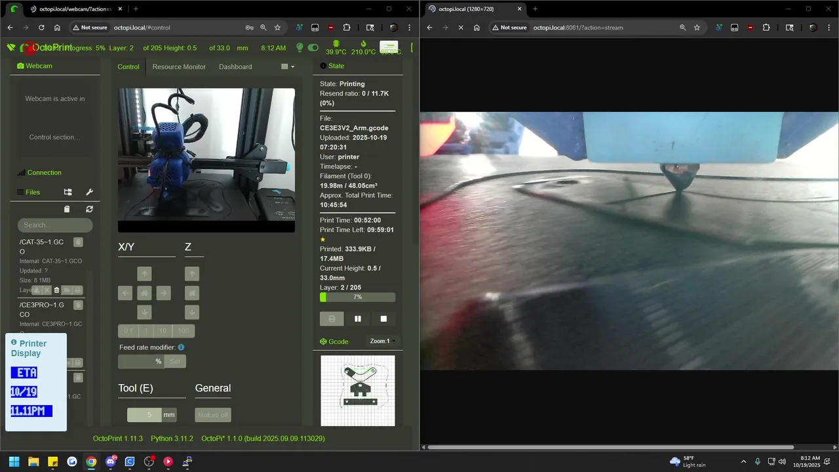Open the Files wrench settings icon
Screen dimensions: 839x472
coord(90,192)
